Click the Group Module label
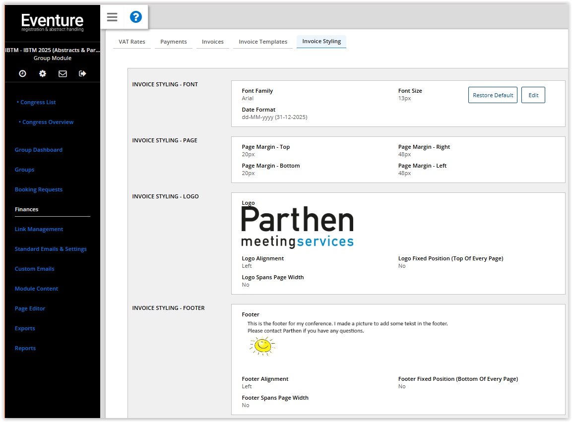Screen dimensions: 572x422 (x=53, y=59)
